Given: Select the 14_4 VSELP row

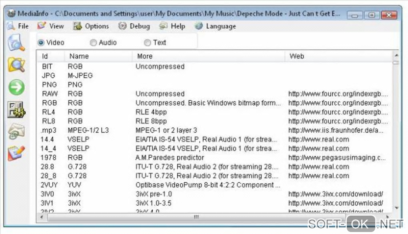Looking at the screenshot, I should tap(214, 149).
